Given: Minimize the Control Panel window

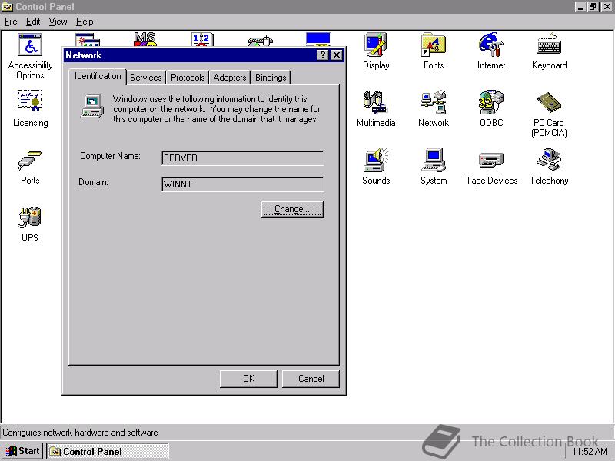Looking at the screenshot, I should coord(580,7).
